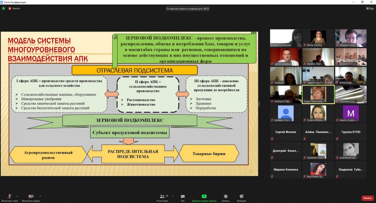The width and height of the screenshot is (376, 203).
Task: Click the red Запись recording indicator
Action: pyautogui.click(x=14, y=8)
